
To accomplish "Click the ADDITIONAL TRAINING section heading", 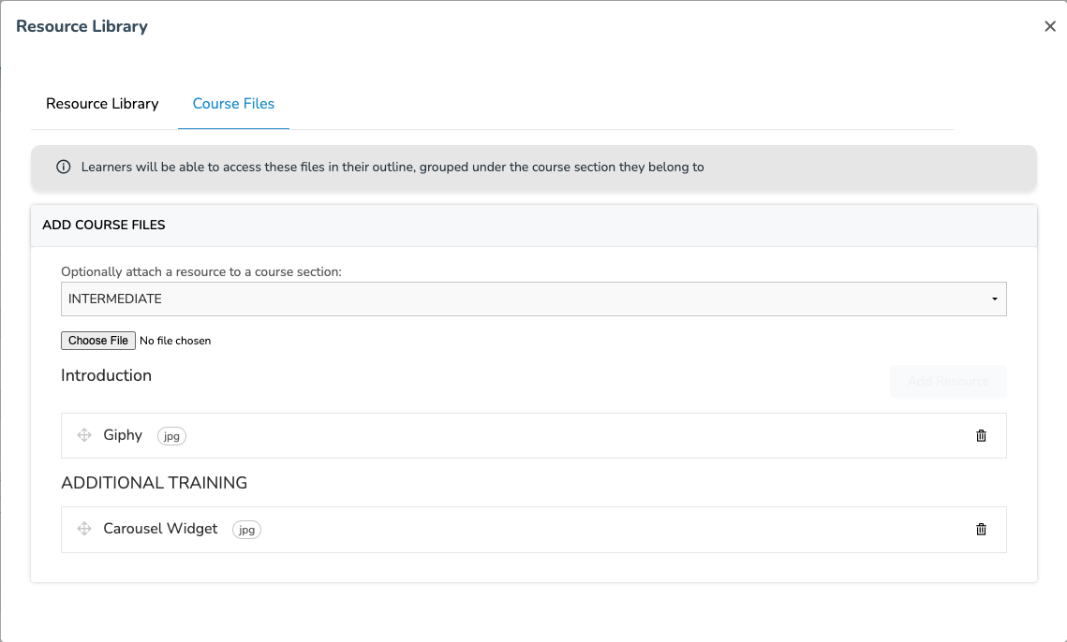I will click(x=154, y=483).
